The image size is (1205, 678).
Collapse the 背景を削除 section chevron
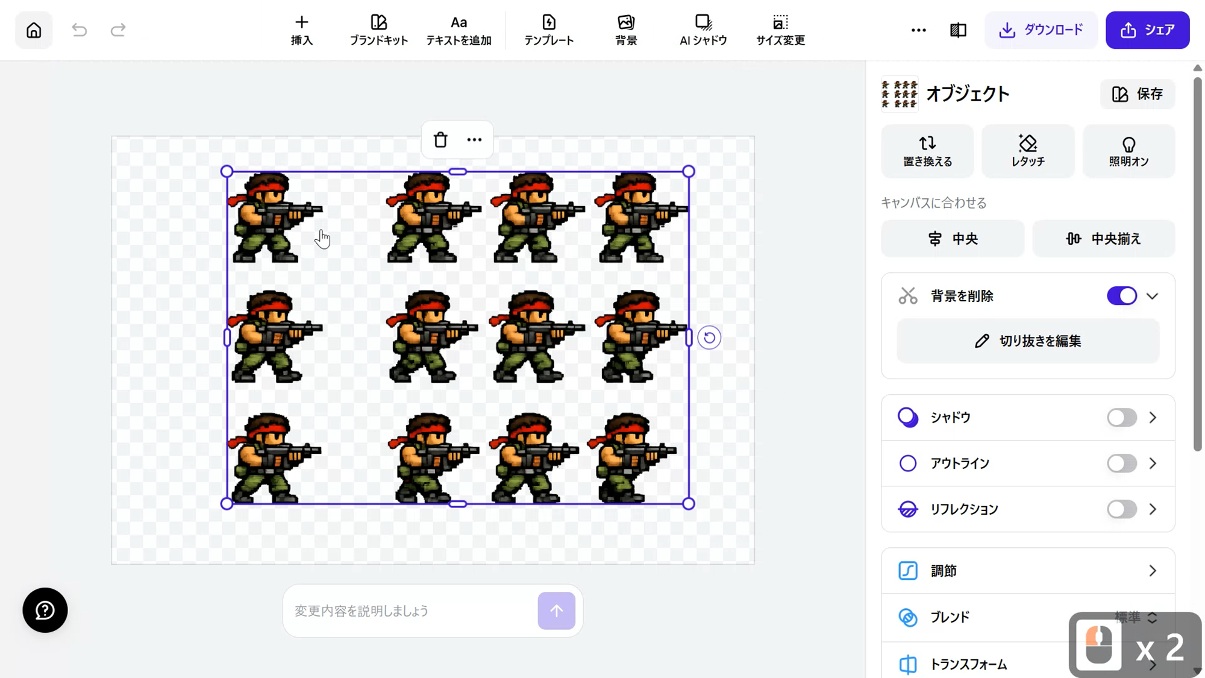pyautogui.click(x=1153, y=296)
